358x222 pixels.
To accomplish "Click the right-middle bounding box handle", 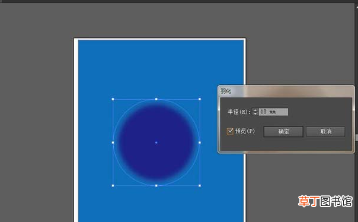I will [x=200, y=142].
